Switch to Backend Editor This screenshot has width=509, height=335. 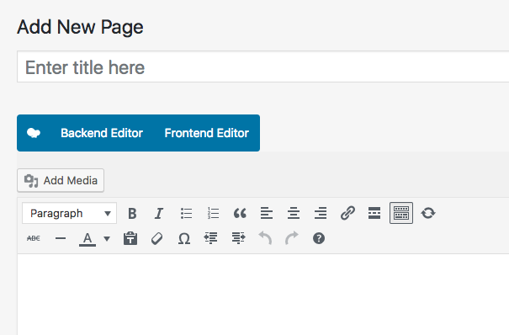[x=102, y=133]
